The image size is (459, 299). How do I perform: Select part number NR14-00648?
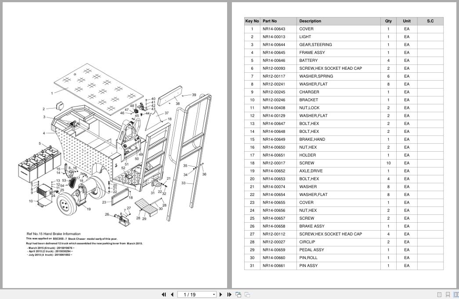pos(274,132)
